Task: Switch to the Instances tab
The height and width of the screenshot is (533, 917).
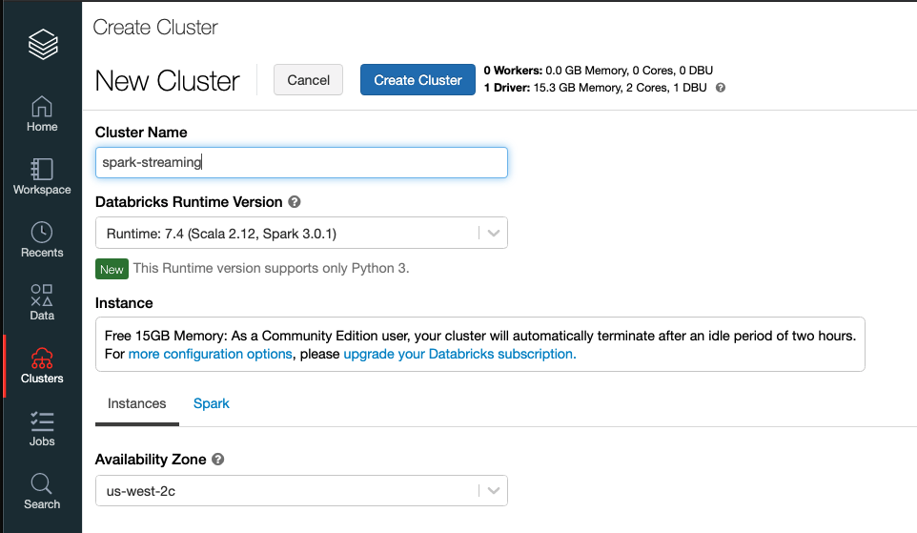Action: (137, 403)
